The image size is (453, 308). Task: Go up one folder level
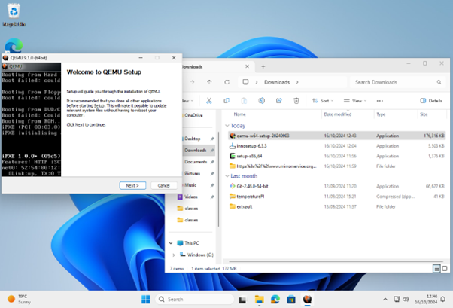tap(210, 82)
